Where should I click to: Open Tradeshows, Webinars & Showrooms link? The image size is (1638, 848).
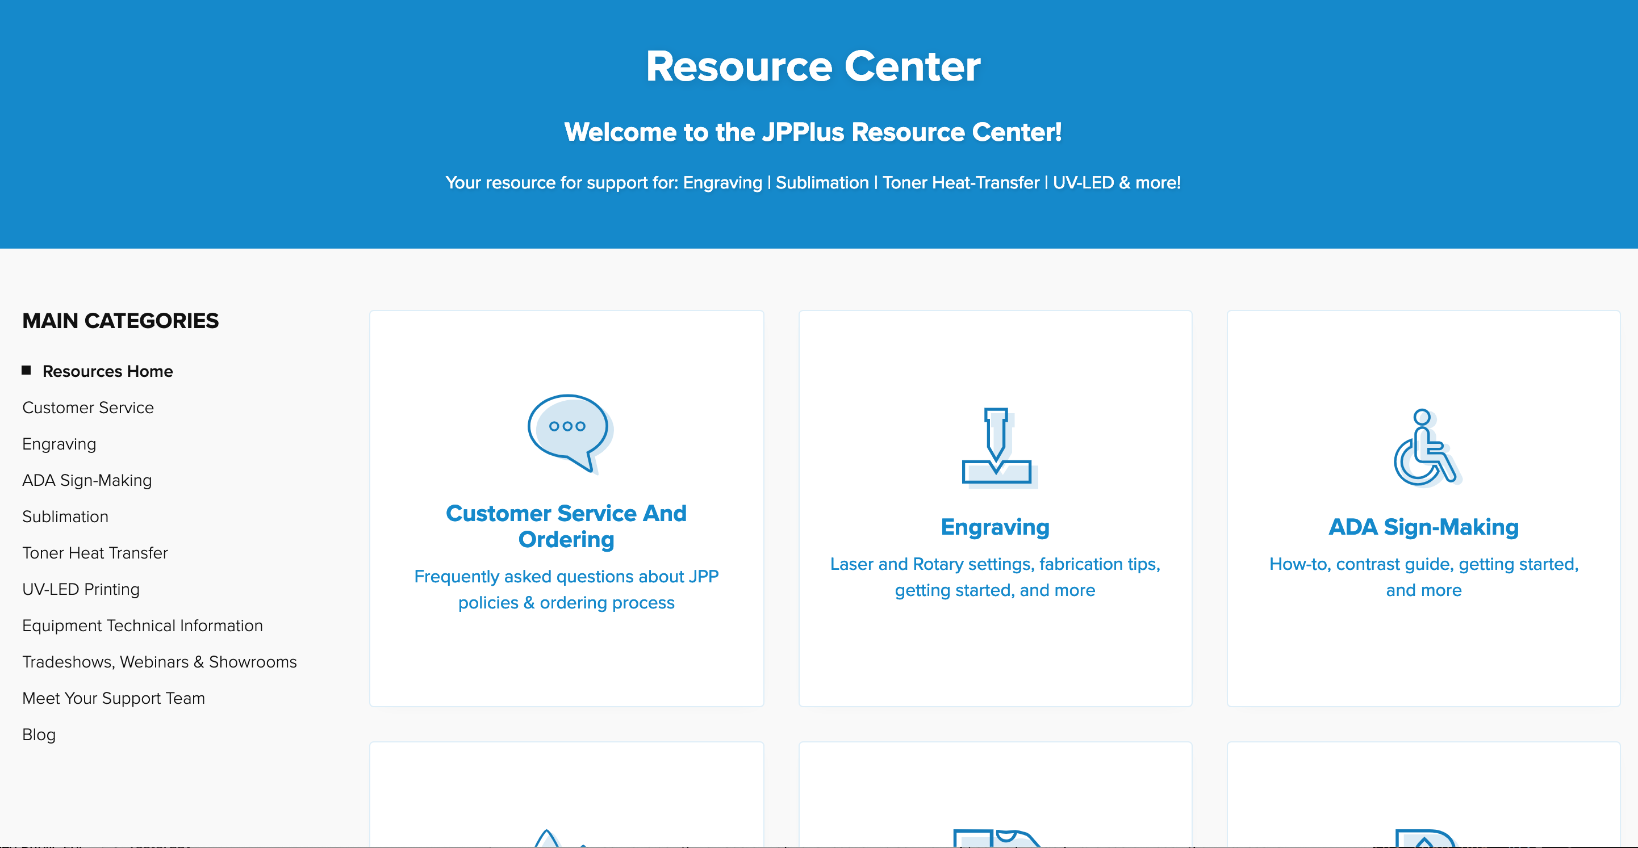(x=159, y=661)
